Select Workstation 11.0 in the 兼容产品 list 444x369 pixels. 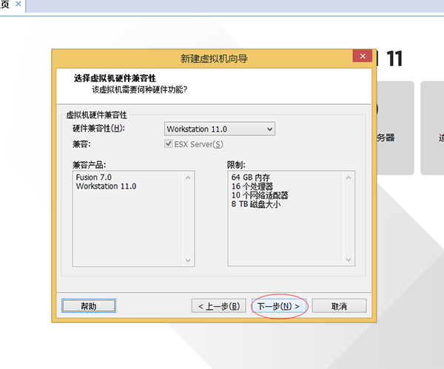click(x=105, y=186)
